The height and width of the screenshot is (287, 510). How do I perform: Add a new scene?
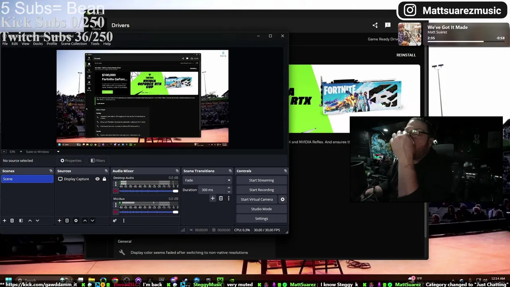coord(4,220)
